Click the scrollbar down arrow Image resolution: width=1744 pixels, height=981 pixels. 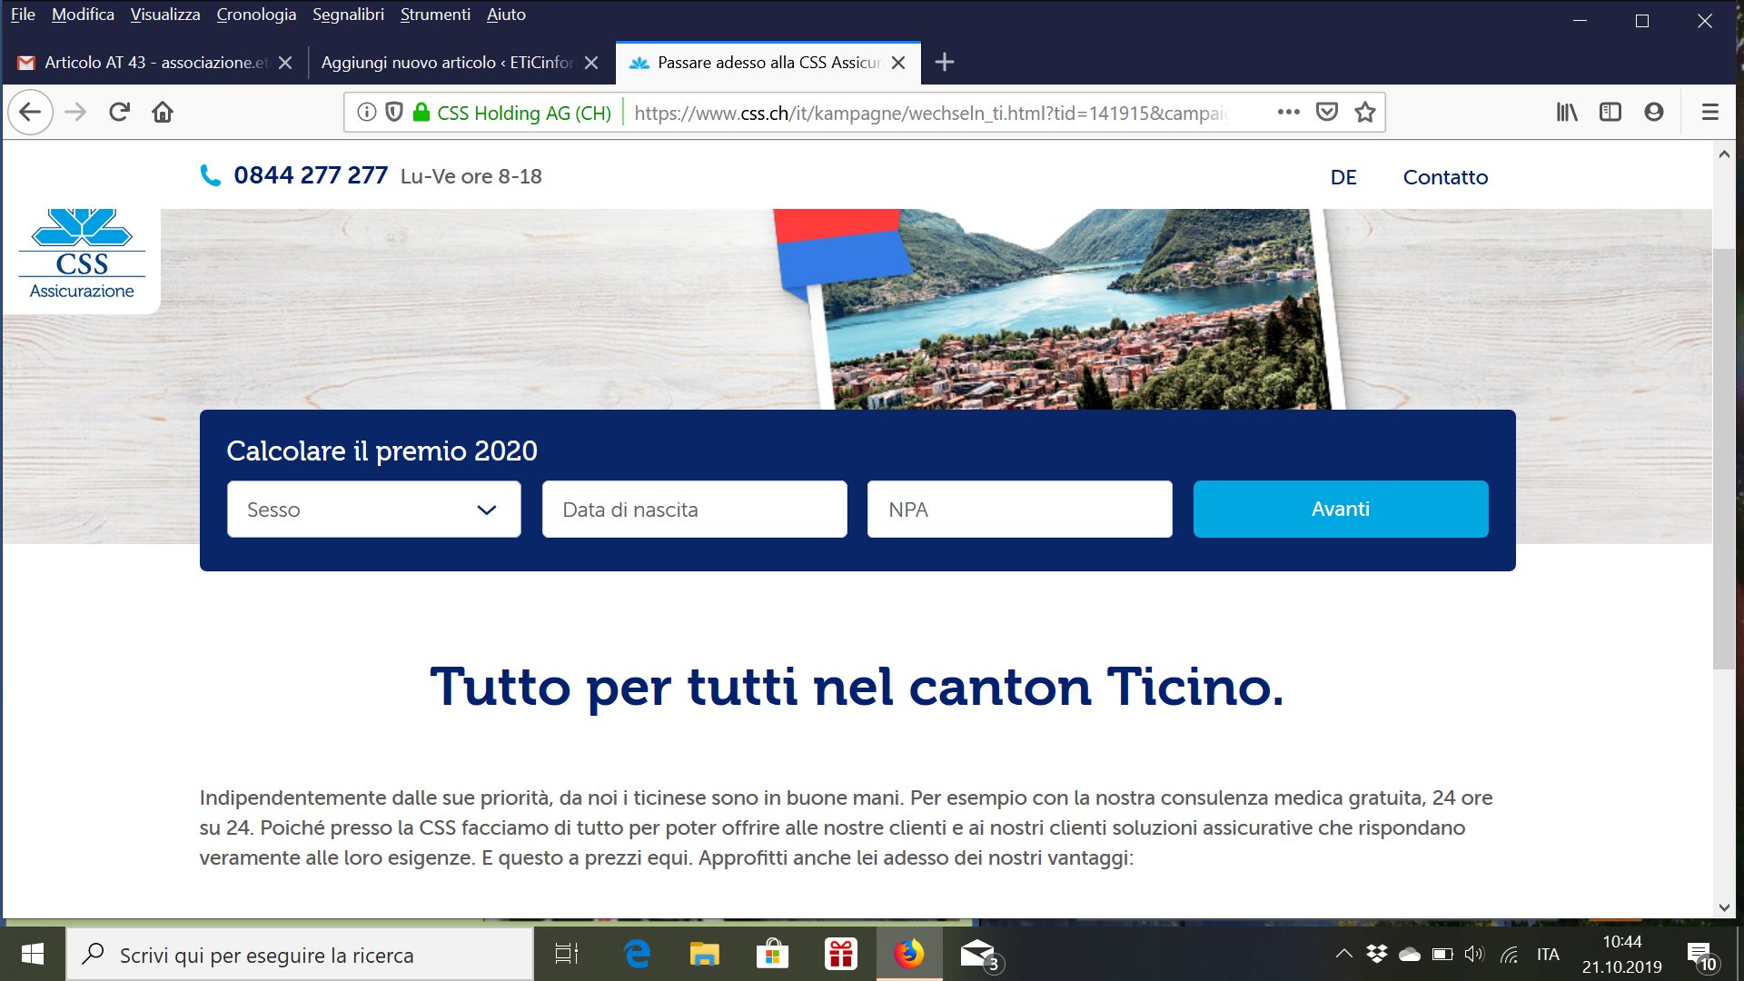click(x=1724, y=907)
